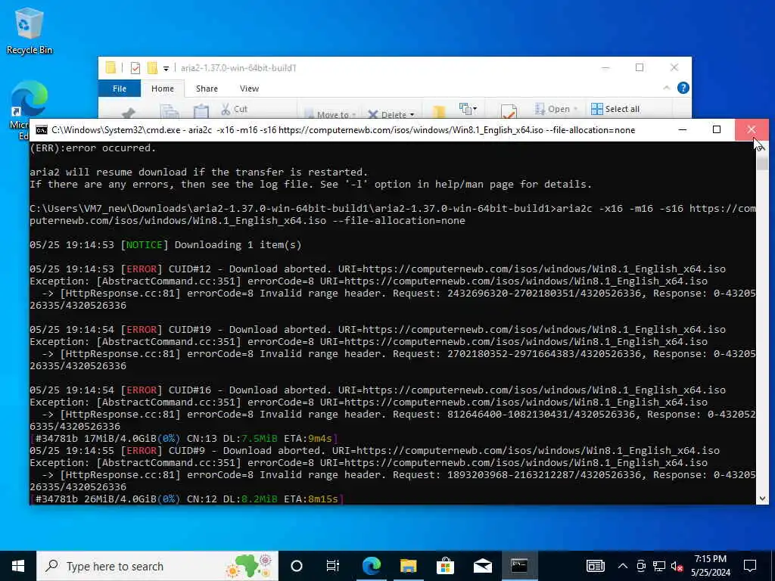The height and width of the screenshot is (581, 775).
Task: Click the muted volume tray icon
Action: 677,566
